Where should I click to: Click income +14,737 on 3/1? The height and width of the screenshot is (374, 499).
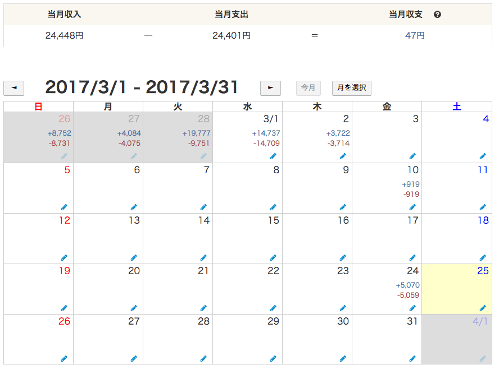tap(266, 133)
